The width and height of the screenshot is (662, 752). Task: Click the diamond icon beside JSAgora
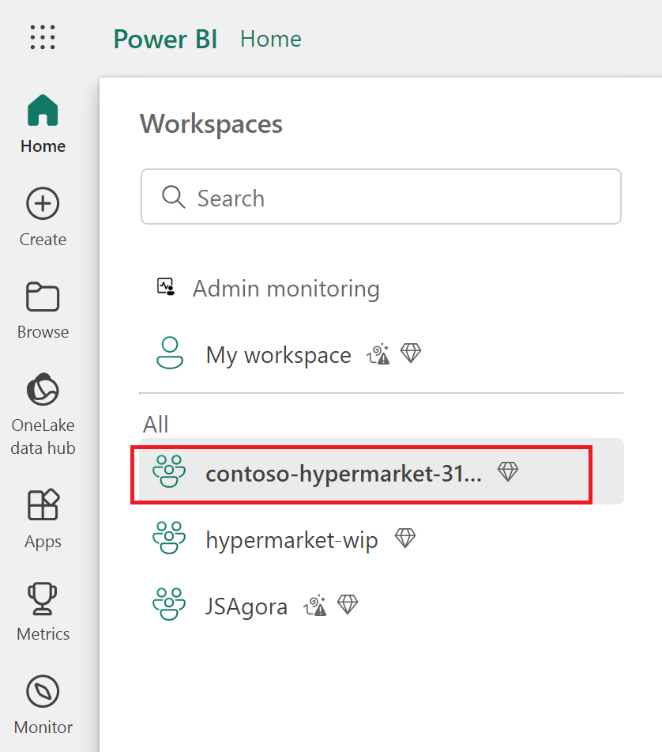point(348,604)
